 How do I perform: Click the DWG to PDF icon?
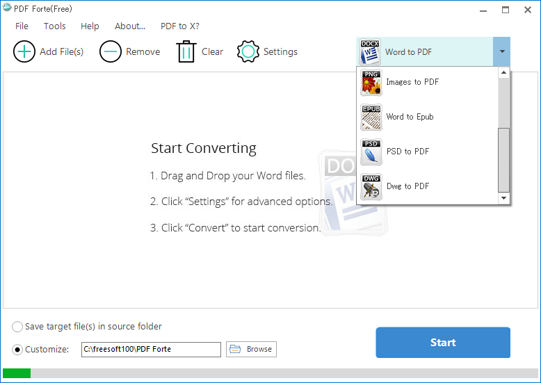point(371,187)
